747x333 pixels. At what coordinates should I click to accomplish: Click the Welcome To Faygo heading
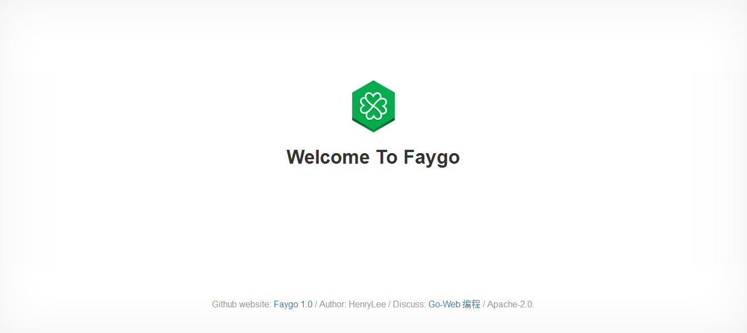[x=373, y=157]
